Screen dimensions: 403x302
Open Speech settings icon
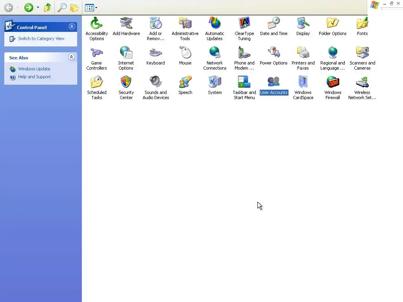point(185,82)
